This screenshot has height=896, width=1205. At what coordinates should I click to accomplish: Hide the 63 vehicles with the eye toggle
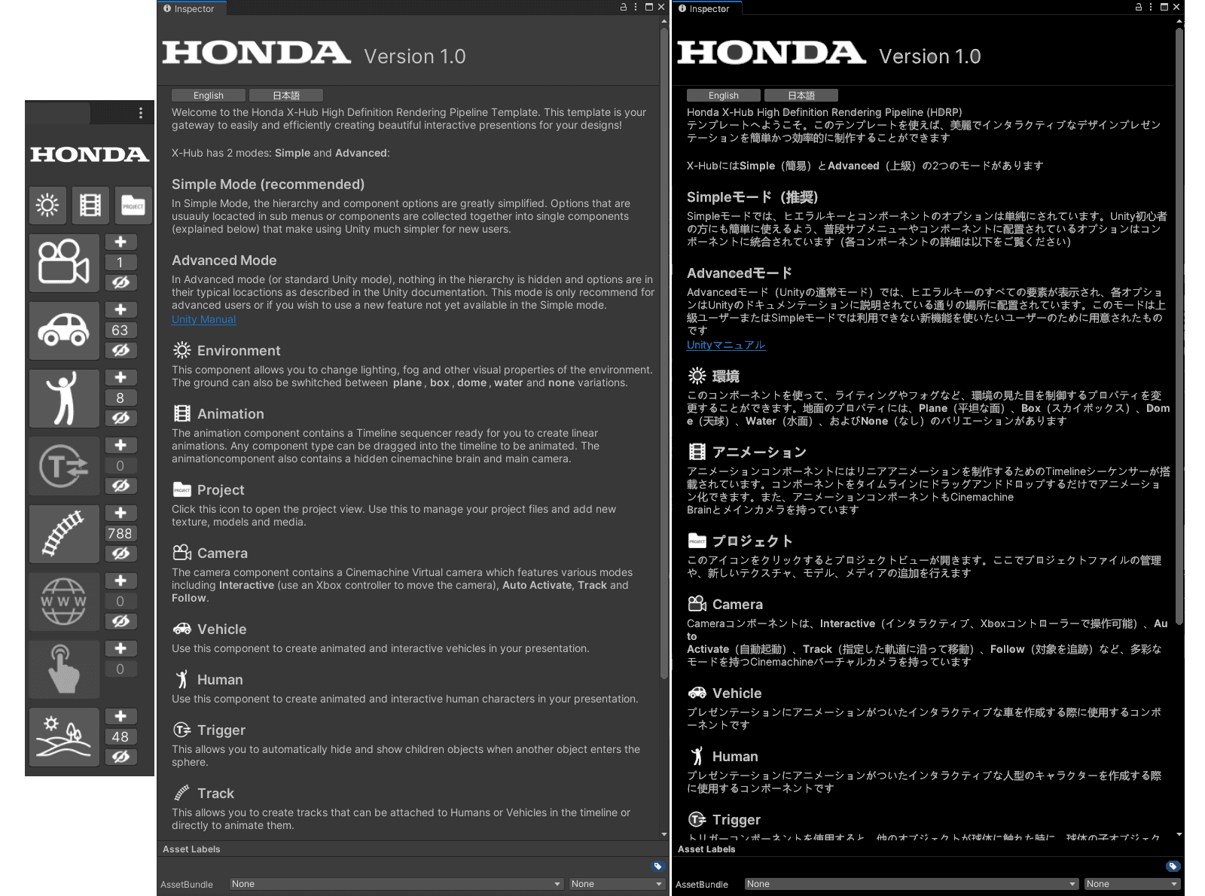[121, 350]
